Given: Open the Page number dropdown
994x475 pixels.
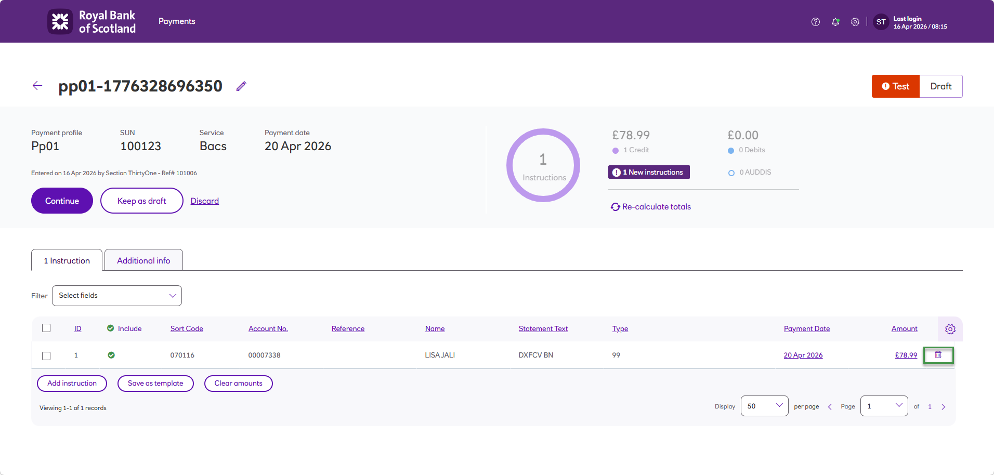Looking at the screenshot, I should coord(884,406).
